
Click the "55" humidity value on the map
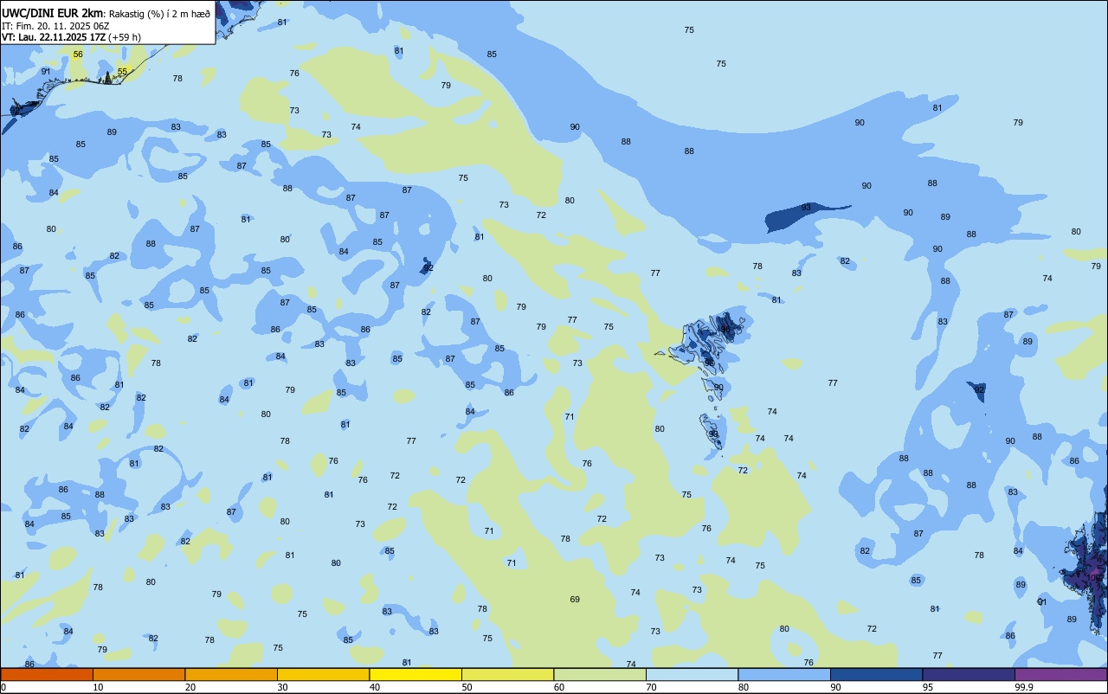tap(122, 72)
